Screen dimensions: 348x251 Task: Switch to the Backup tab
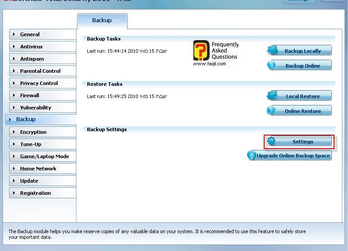pos(102,20)
